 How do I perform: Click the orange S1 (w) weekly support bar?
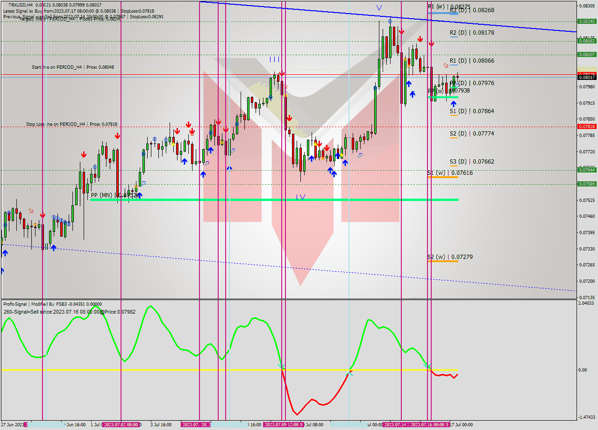[443, 177]
